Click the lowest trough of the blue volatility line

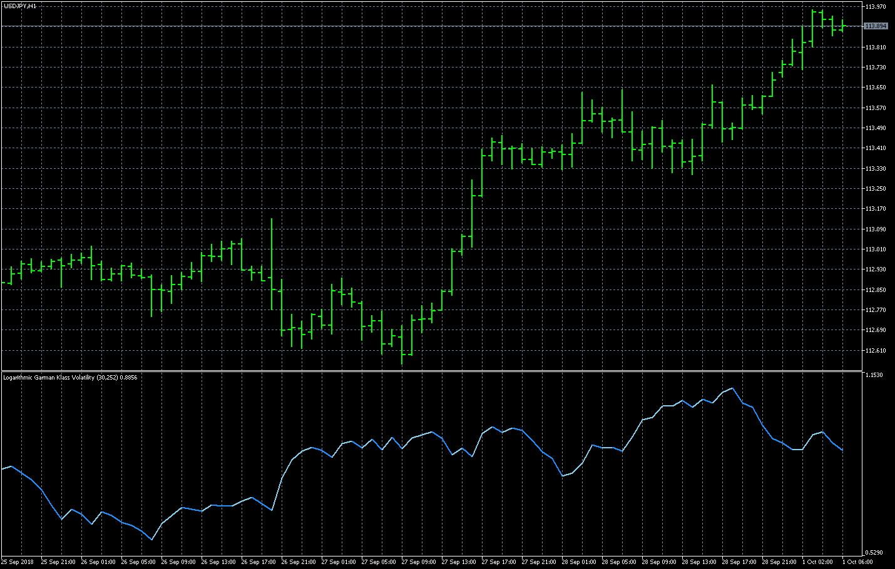pos(151,540)
